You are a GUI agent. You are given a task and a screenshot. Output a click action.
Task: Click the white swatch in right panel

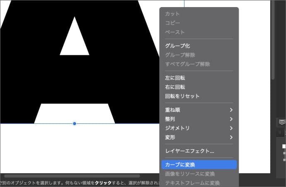click(284, 146)
